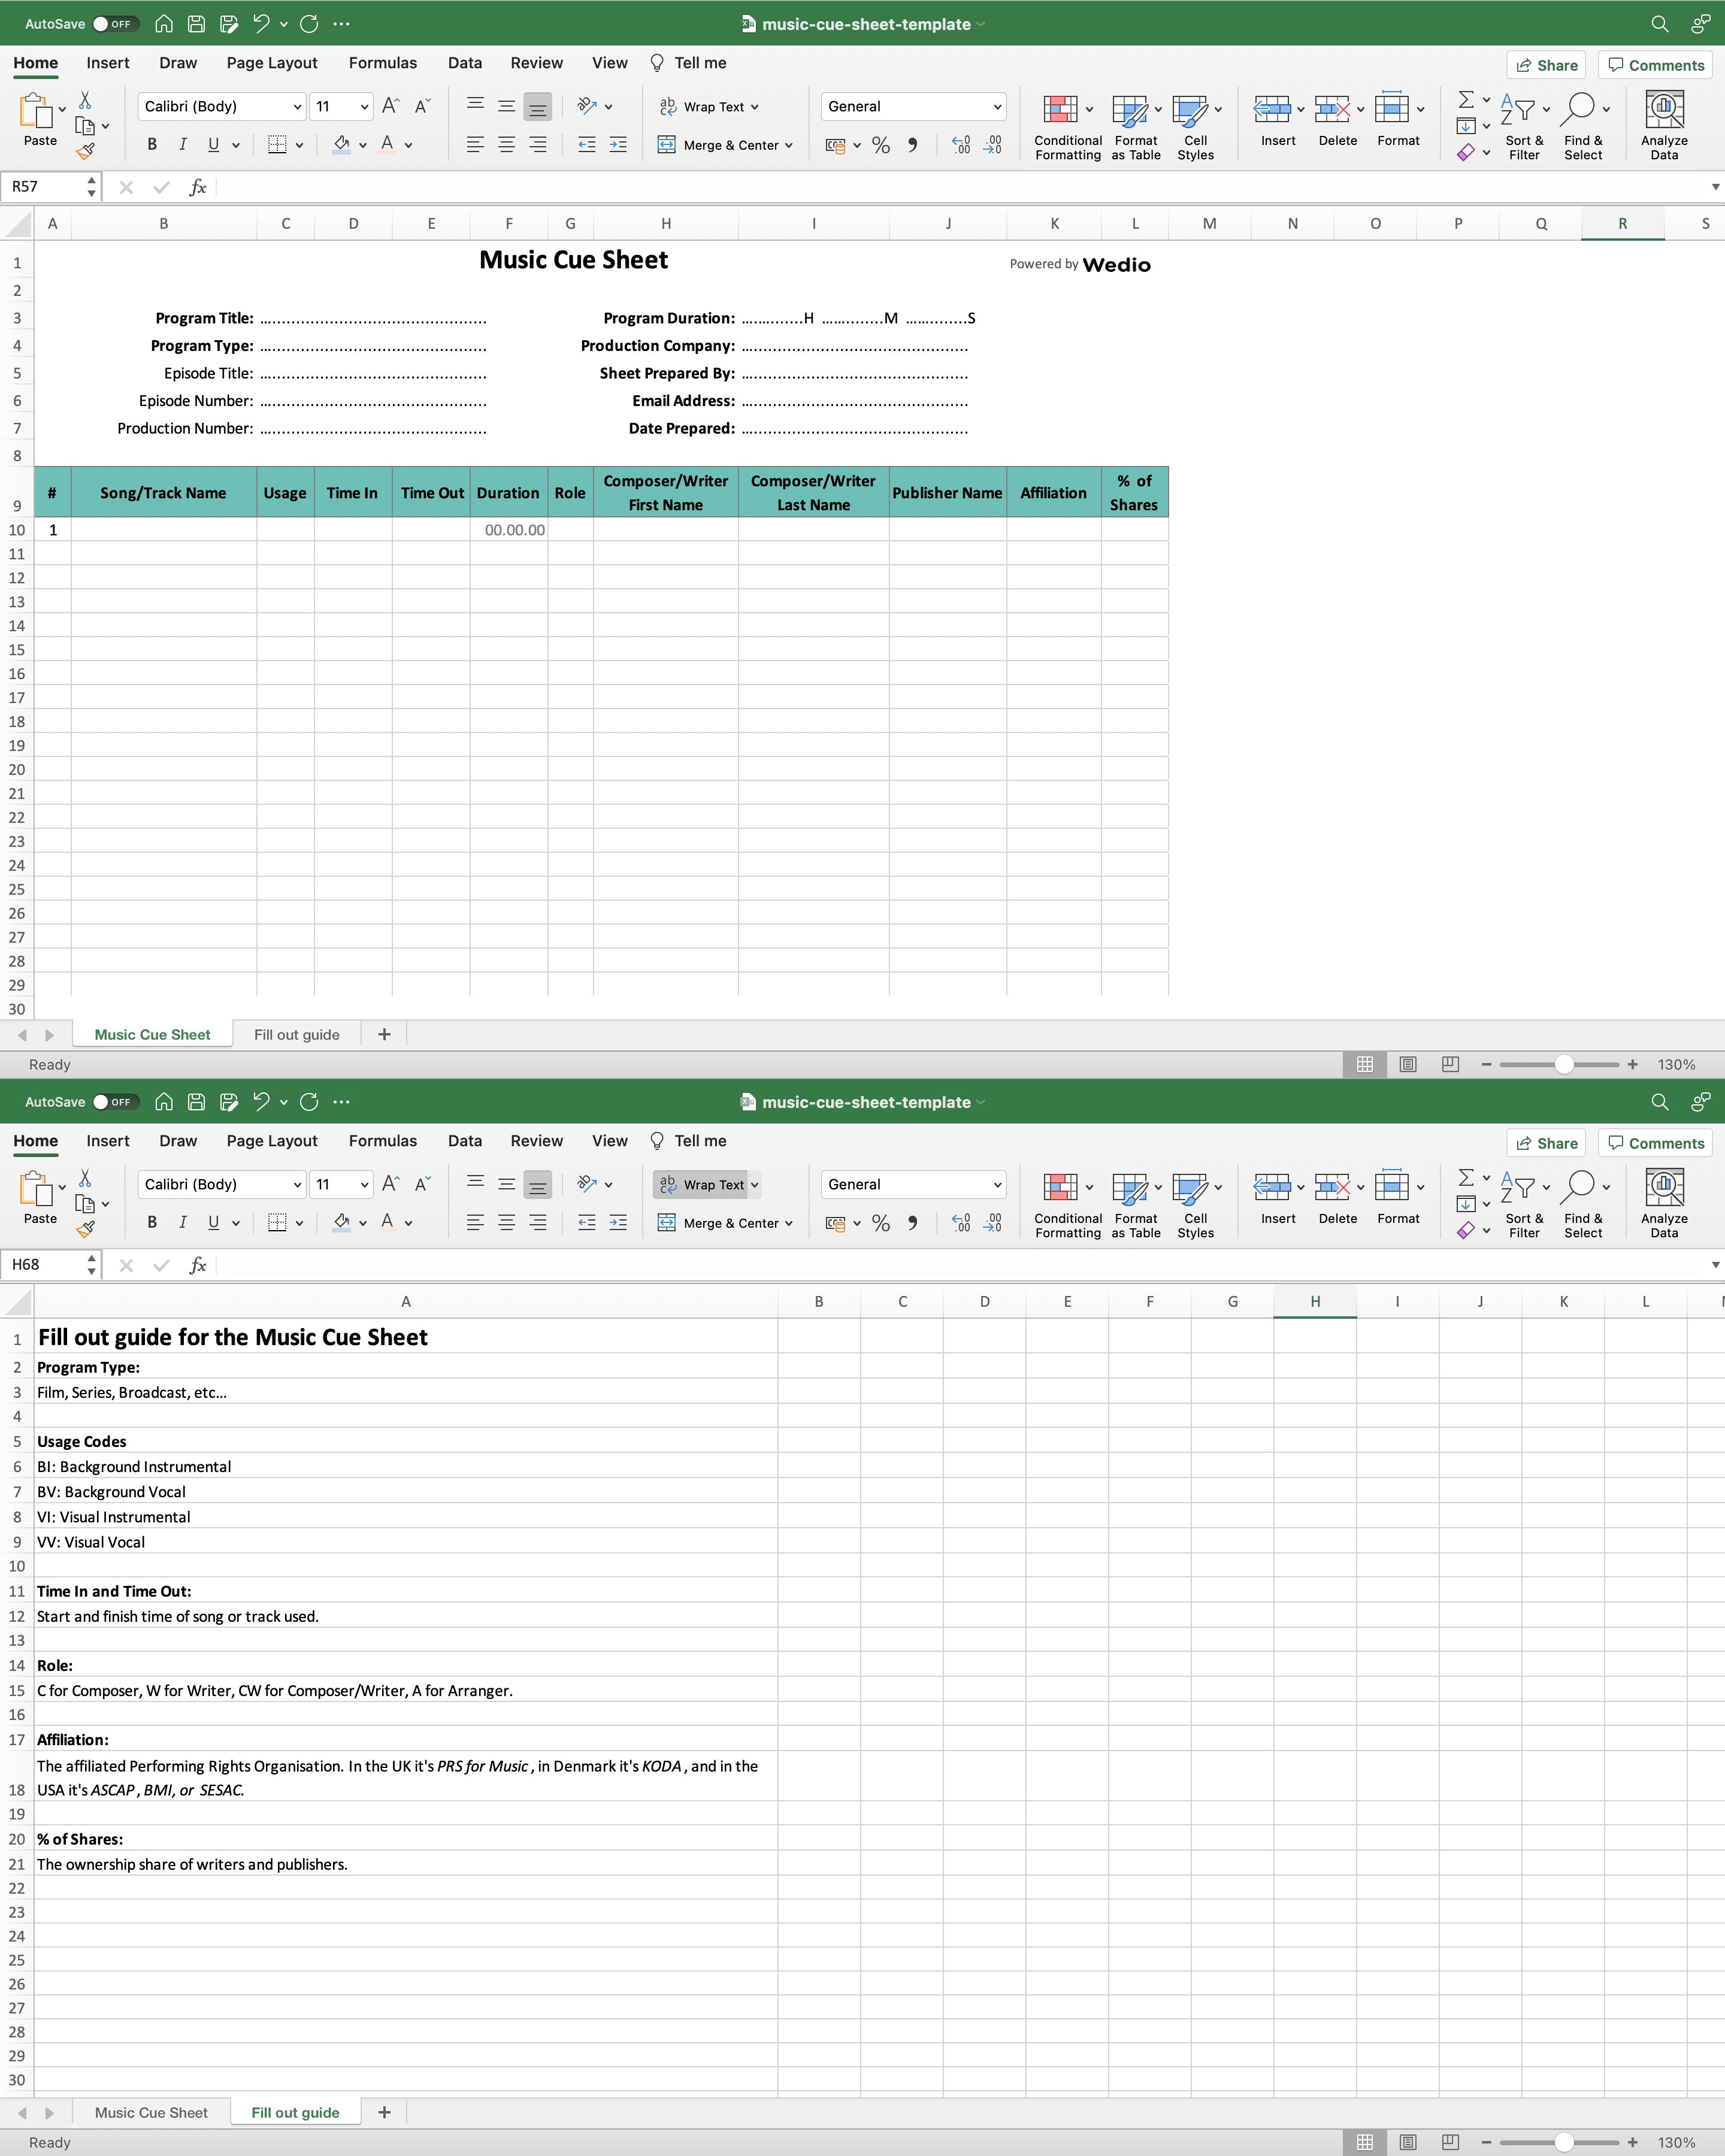Toggle Bold in top window ribbon

(x=152, y=145)
